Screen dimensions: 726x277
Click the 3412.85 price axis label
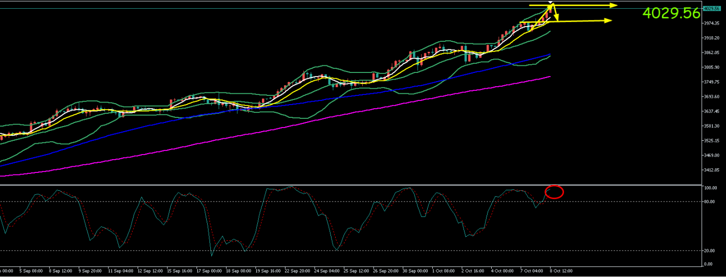pos(712,170)
